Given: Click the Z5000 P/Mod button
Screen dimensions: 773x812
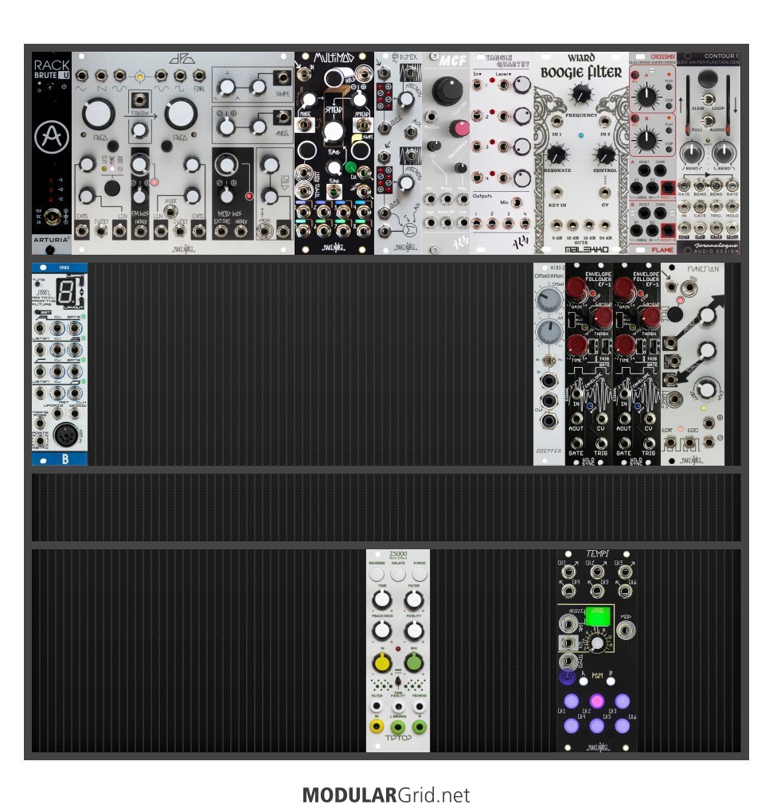Looking at the screenshot, I should coord(420,573).
